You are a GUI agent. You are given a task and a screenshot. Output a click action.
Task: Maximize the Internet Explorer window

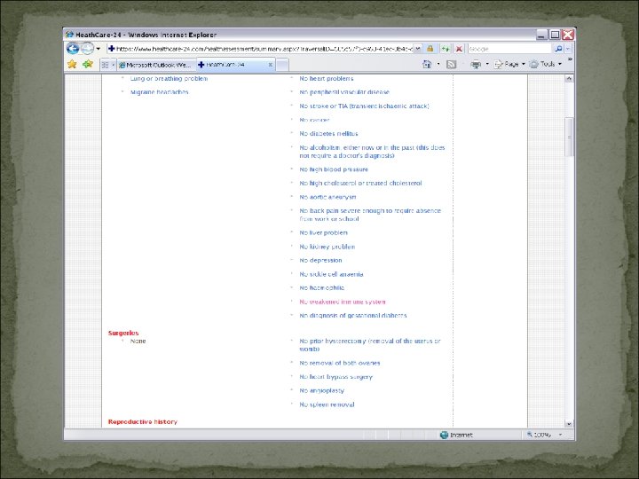click(555, 35)
